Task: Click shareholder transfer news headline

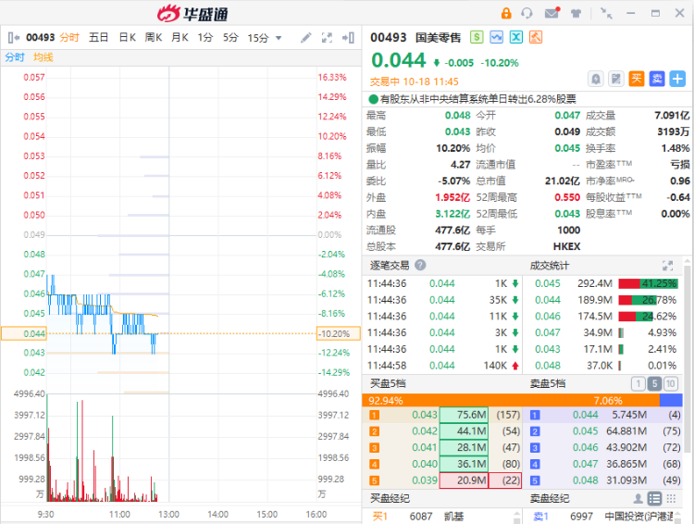Action: [x=478, y=99]
